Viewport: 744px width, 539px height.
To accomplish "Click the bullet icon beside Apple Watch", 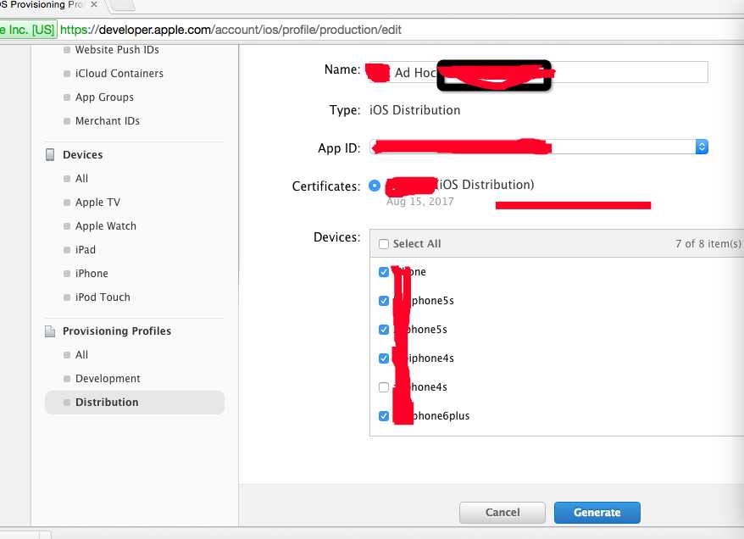I will pyautogui.click(x=67, y=225).
